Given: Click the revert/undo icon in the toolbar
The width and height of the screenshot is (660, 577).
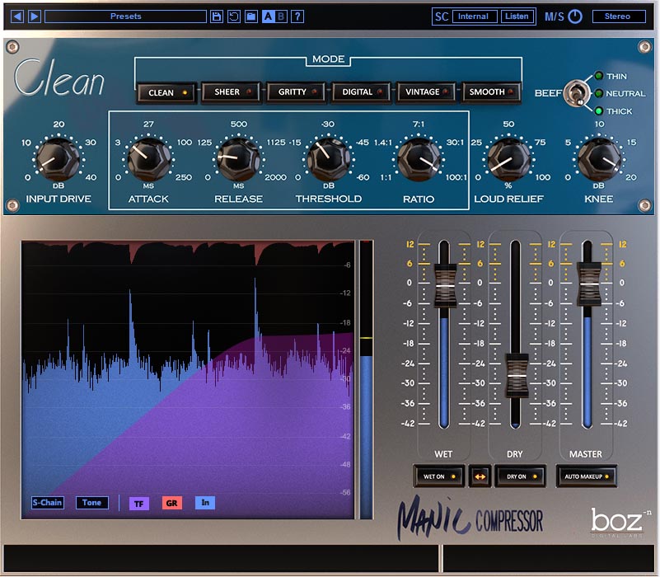Looking at the screenshot, I should (233, 16).
